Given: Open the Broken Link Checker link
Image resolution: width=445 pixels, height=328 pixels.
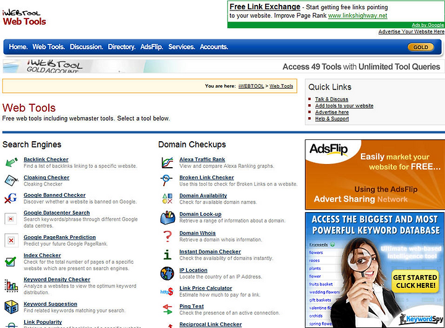Looking at the screenshot, I should click(206, 178).
